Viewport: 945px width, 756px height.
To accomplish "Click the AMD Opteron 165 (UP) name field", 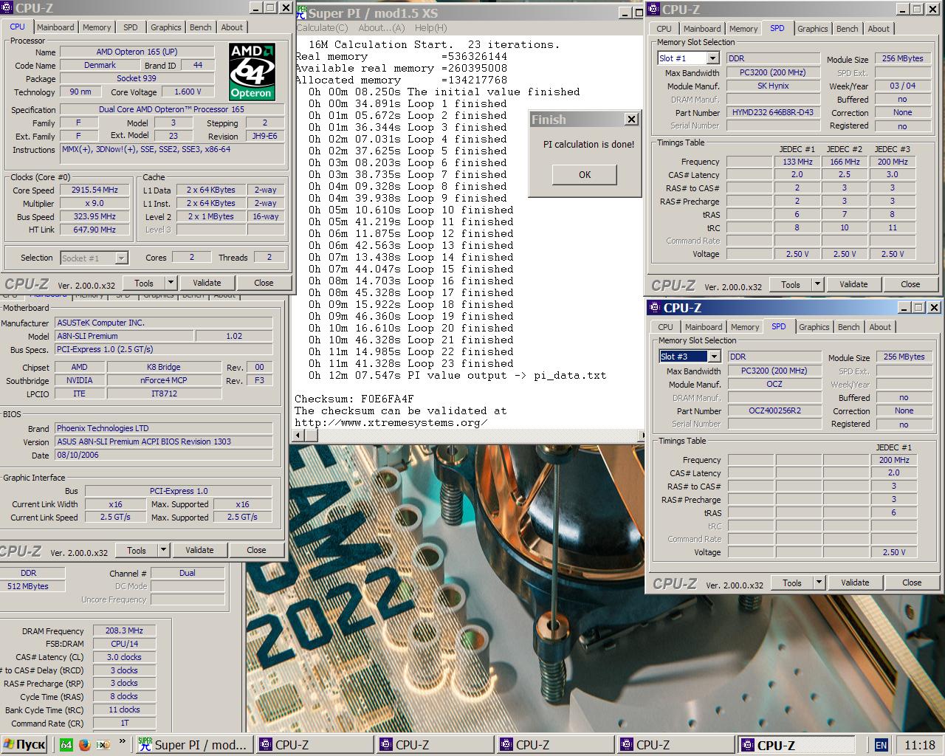I will (x=137, y=52).
